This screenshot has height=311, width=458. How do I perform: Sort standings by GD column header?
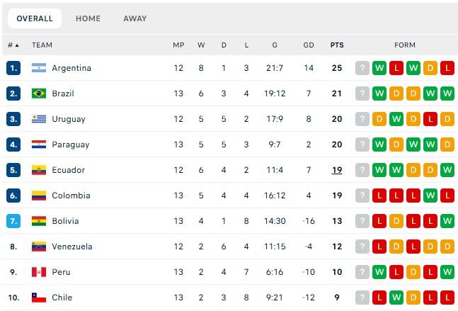(309, 45)
